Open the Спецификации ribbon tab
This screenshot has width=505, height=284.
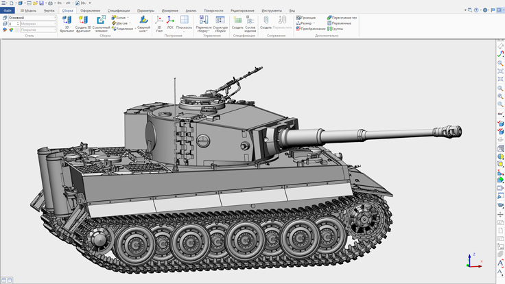point(118,11)
